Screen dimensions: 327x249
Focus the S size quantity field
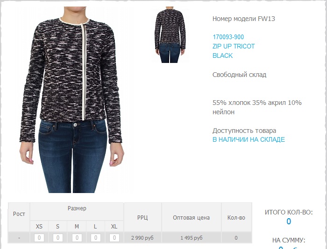tap(58, 238)
